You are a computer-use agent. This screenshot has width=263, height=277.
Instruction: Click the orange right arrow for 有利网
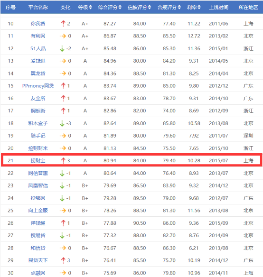coord(63,36)
